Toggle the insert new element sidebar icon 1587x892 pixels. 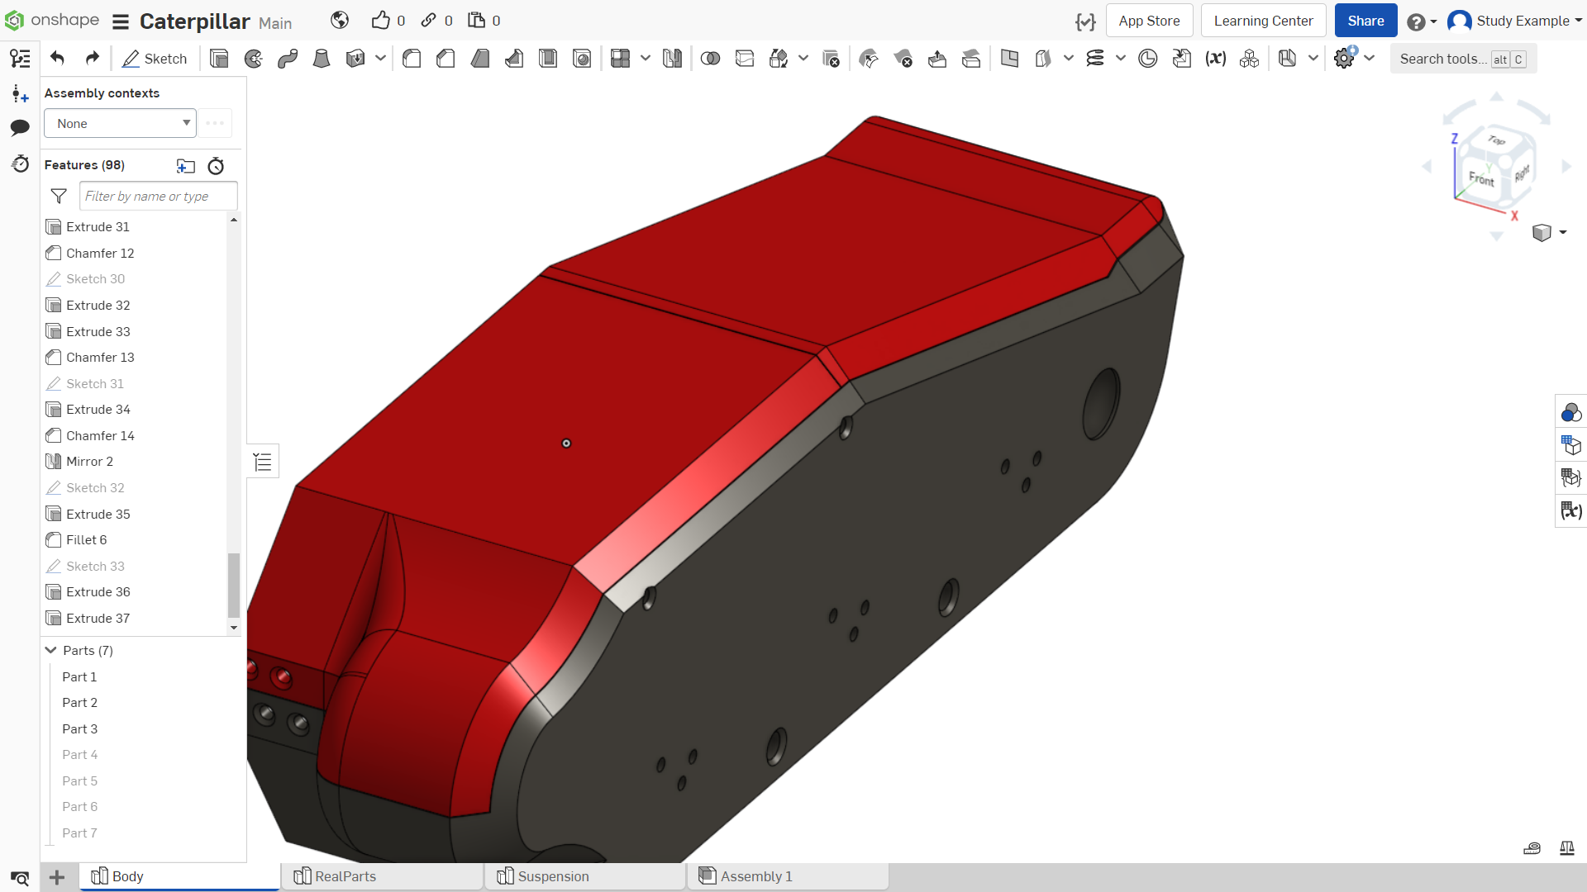20,93
